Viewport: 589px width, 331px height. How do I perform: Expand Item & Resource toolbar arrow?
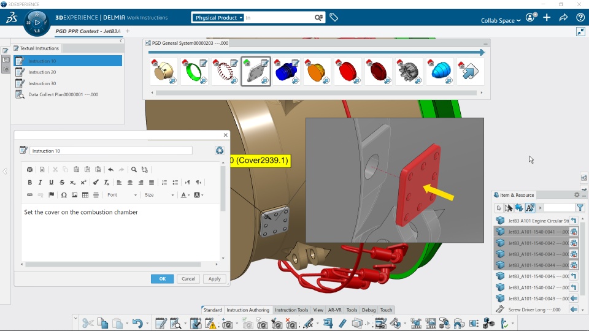coord(540,208)
